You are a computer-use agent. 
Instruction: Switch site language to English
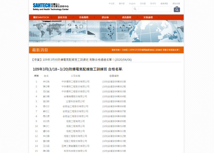132,4
